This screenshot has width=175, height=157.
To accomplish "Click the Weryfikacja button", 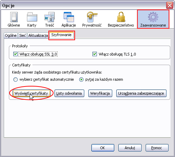I will pyautogui.click(x=100, y=93).
